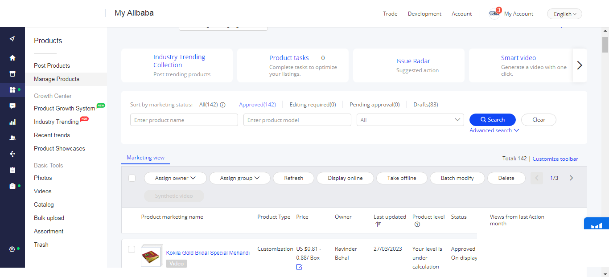The width and height of the screenshot is (609, 277).
Task: Open the Trade menu in the top bar
Action: point(390,14)
